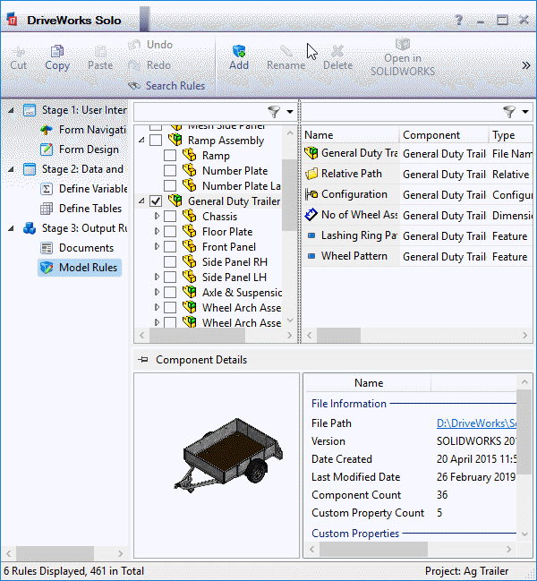Click the DriveWorks Solo app icon
Screen dimensions: 537x581
point(13,20)
